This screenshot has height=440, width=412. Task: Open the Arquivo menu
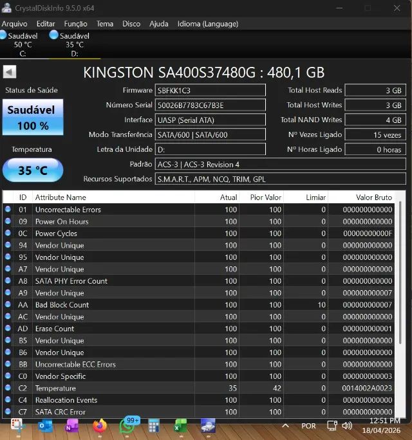[14, 24]
